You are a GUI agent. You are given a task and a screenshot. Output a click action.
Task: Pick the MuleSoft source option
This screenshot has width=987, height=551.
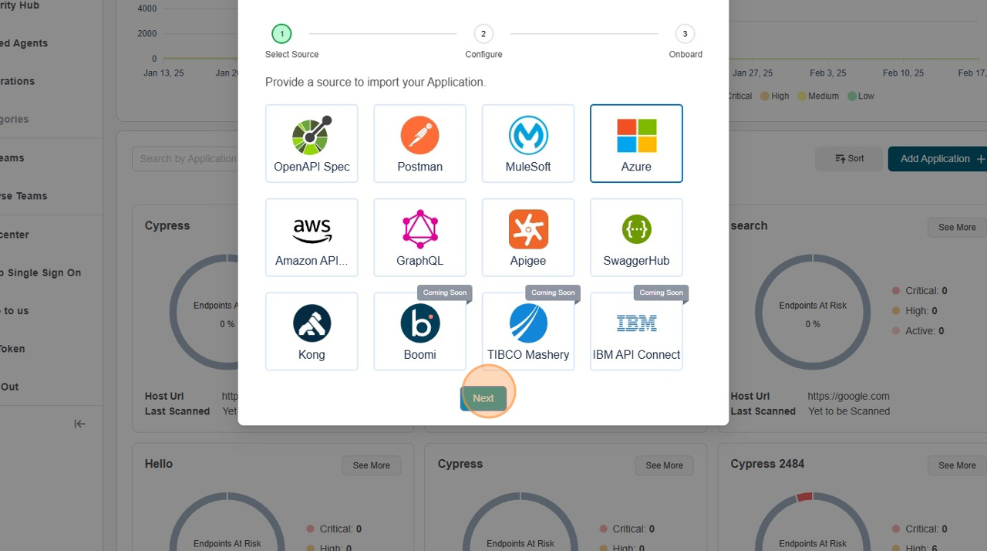(527, 144)
